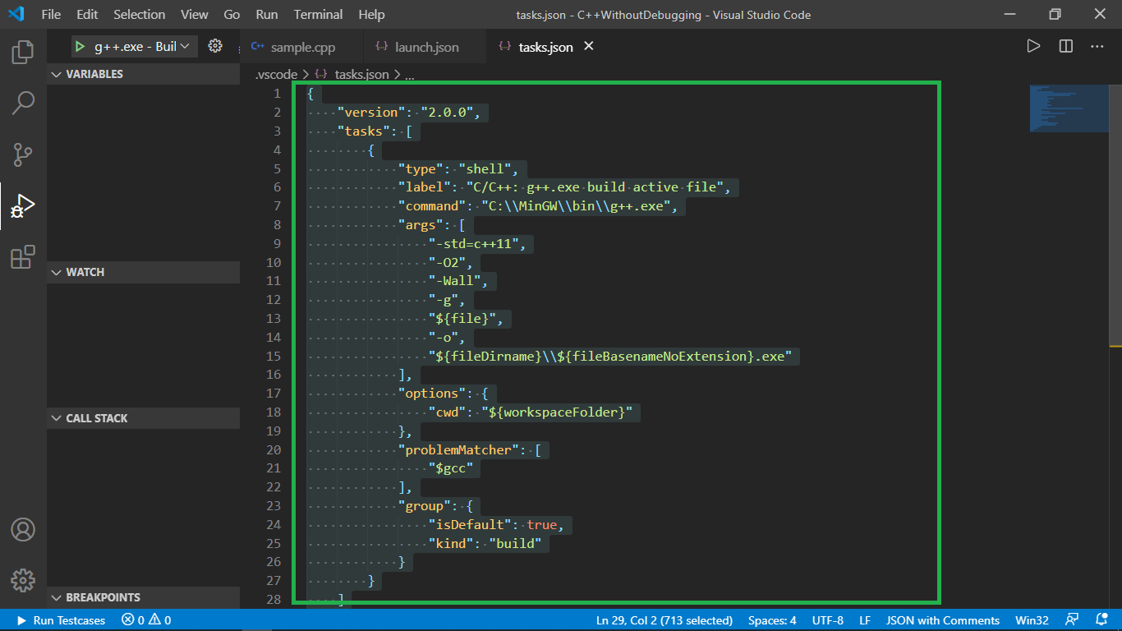Collapse the BREAKPOINTS section
The height and width of the screenshot is (631, 1122).
[x=144, y=597]
